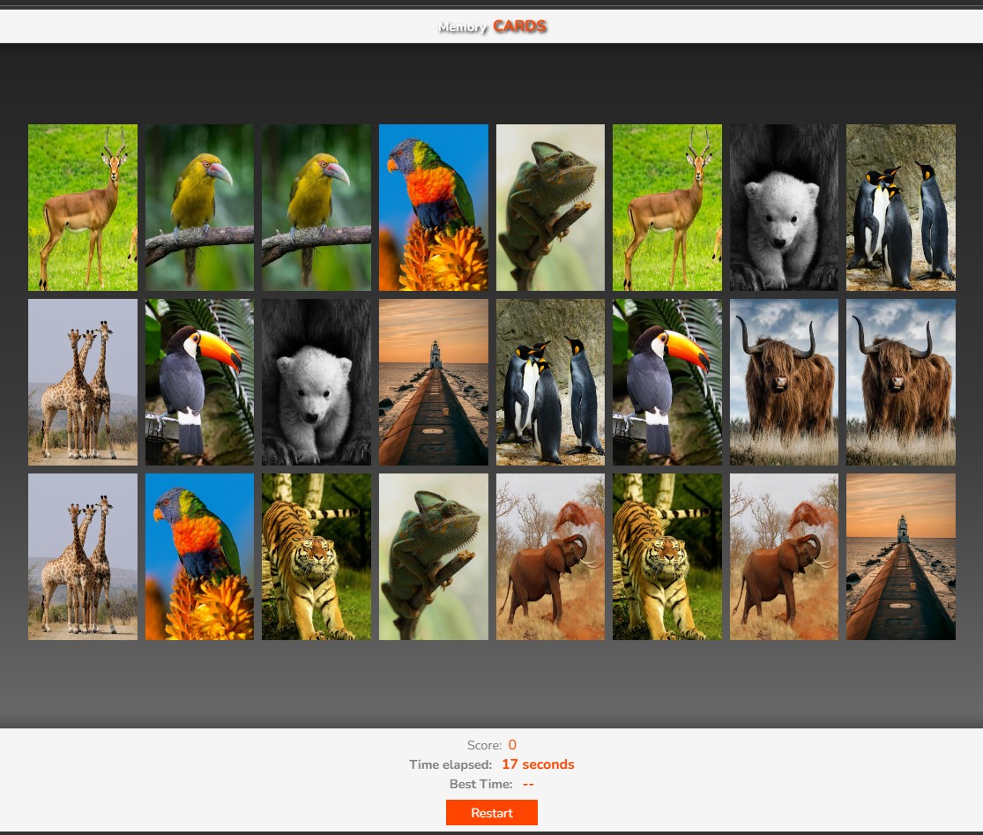The image size is (983, 835).
Task: Select the toucan card next to the giraffes
Action: tap(199, 382)
